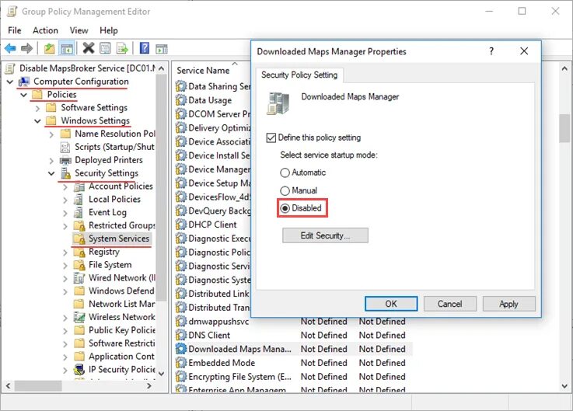
Task: Click the Wired Network policies icon
Action: tap(79, 278)
